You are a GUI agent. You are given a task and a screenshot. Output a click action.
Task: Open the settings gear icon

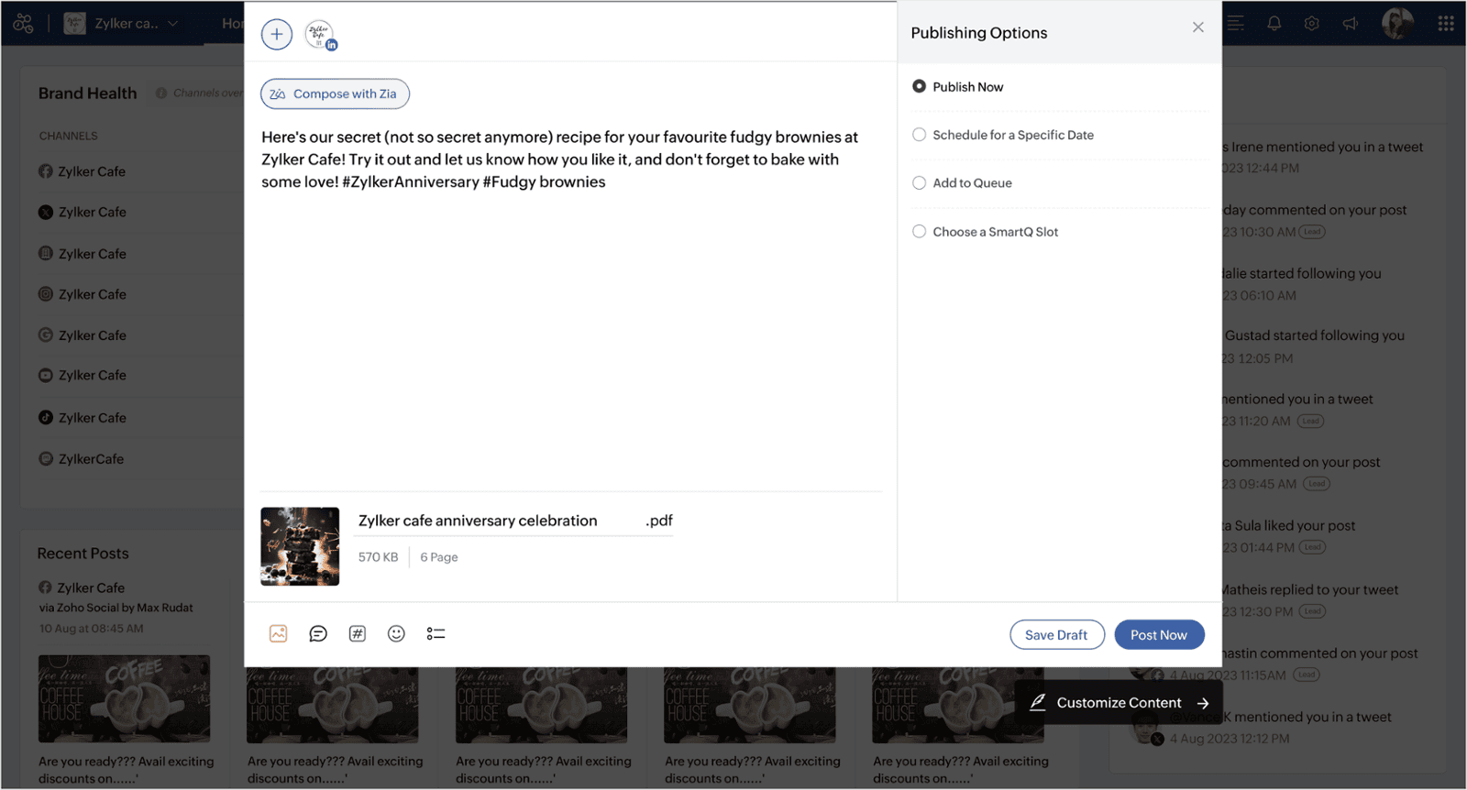click(x=1312, y=24)
